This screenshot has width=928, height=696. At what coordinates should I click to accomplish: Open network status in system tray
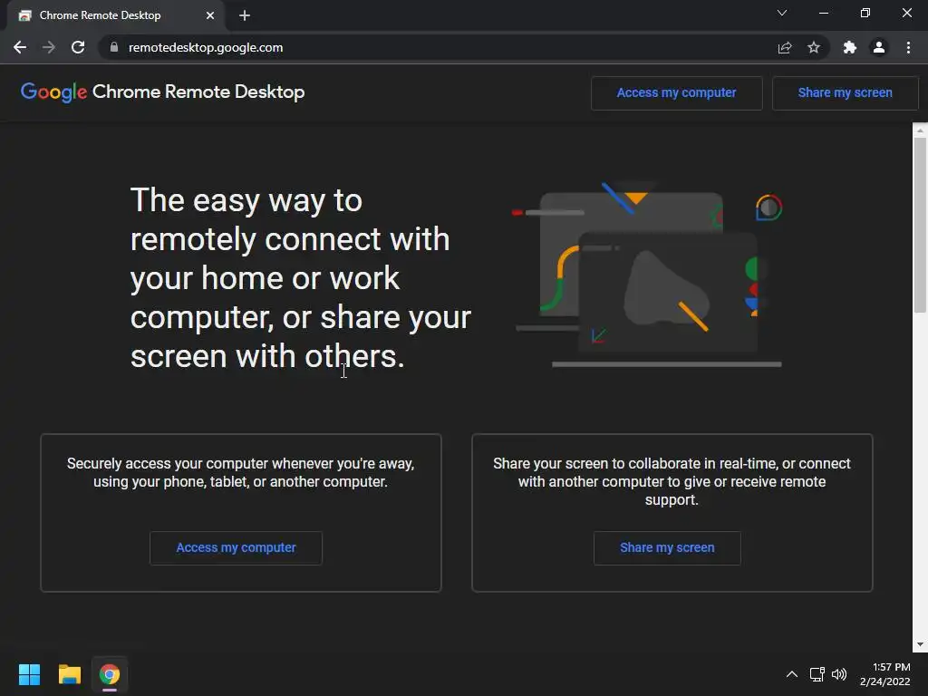tap(817, 674)
